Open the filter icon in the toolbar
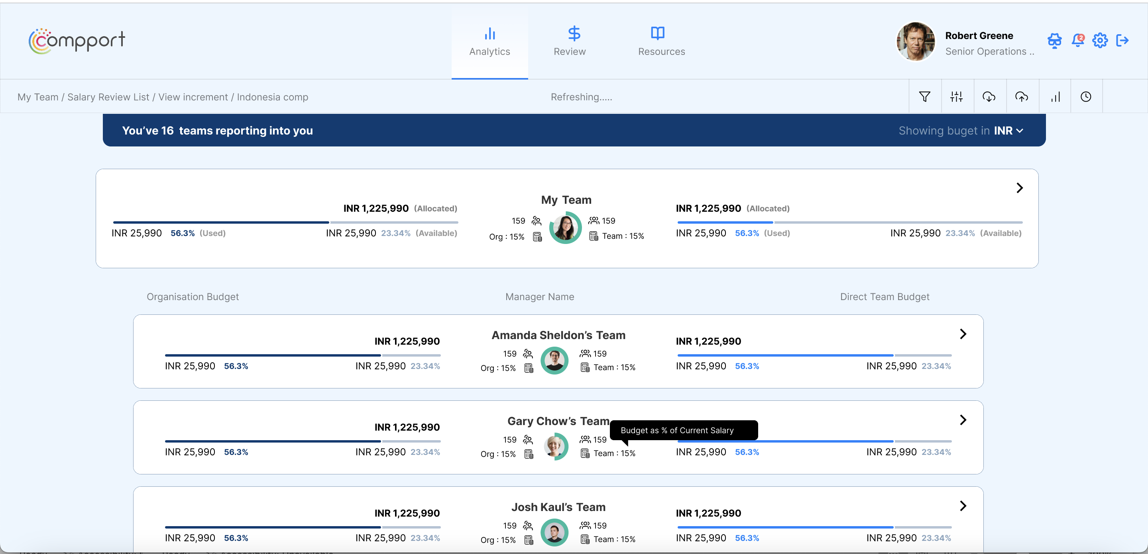 [x=925, y=96]
